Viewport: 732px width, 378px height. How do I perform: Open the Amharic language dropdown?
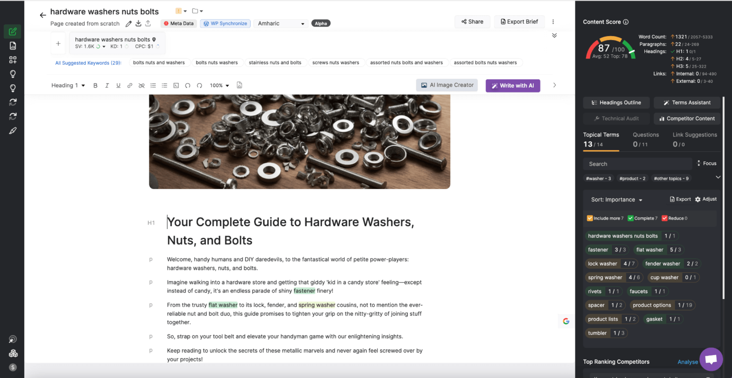[280, 23]
